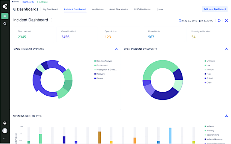Click the Open Incident by Type heading
Viewport: 231px width, 144px height.
click(x=27, y=116)
